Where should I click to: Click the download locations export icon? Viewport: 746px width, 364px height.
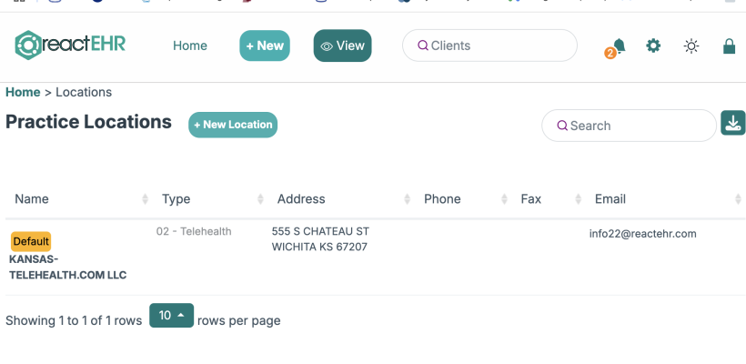click(x=732, y=123)
